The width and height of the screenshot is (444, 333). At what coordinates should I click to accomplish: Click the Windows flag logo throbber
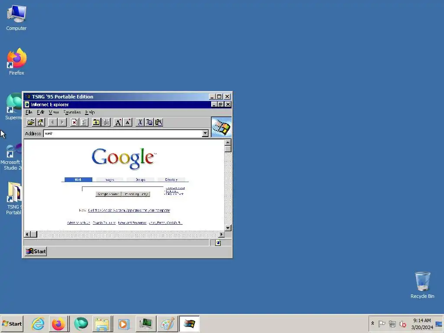(x=222, y=127)
